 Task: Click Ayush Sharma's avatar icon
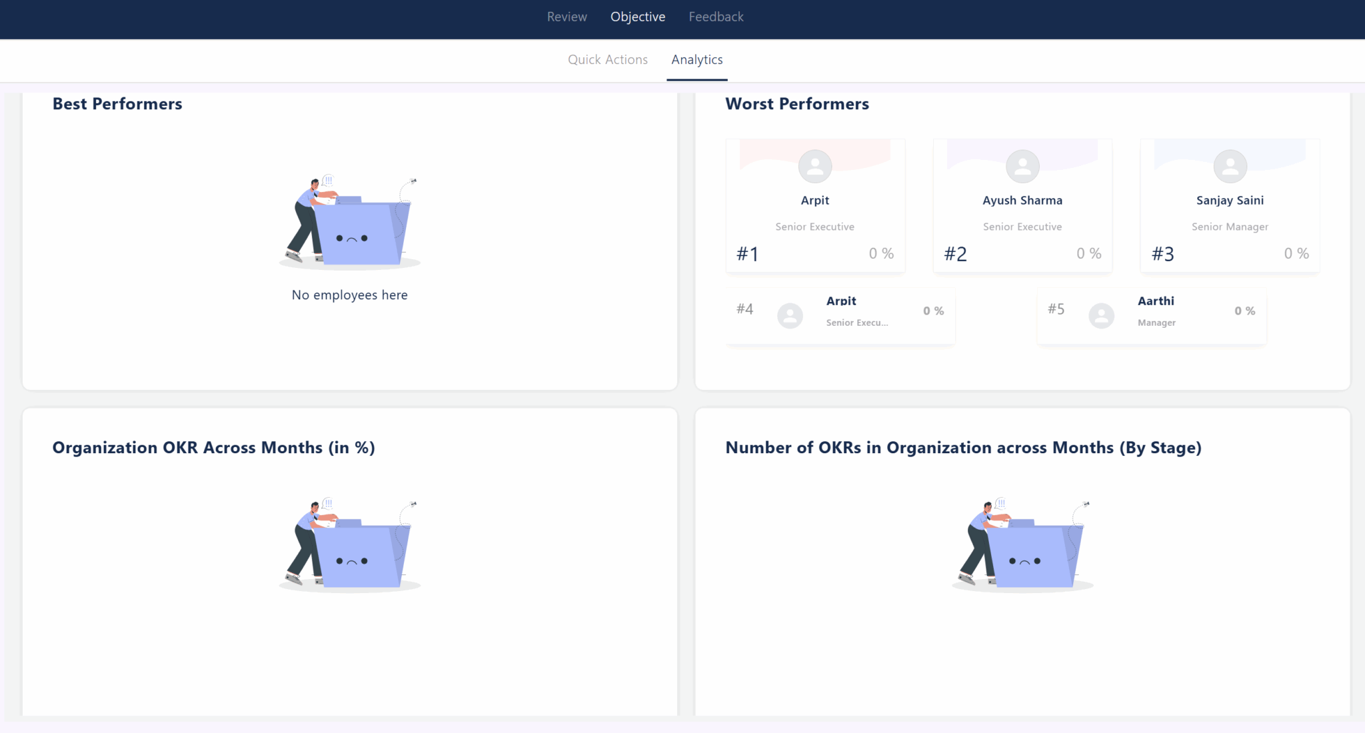point(1022,167)
